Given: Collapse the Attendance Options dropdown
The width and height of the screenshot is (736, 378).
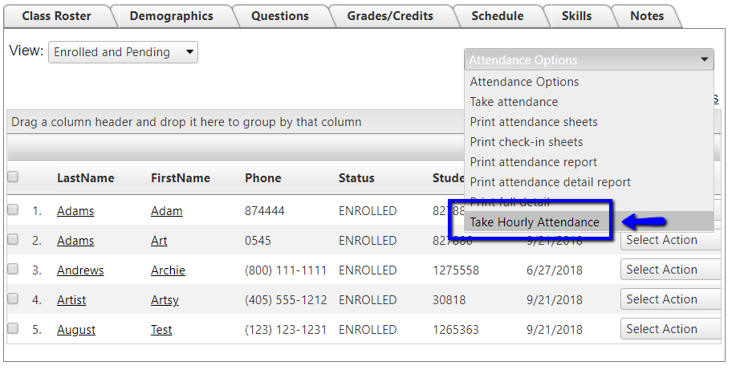Looking at the screenshot, I should (588, 60).
